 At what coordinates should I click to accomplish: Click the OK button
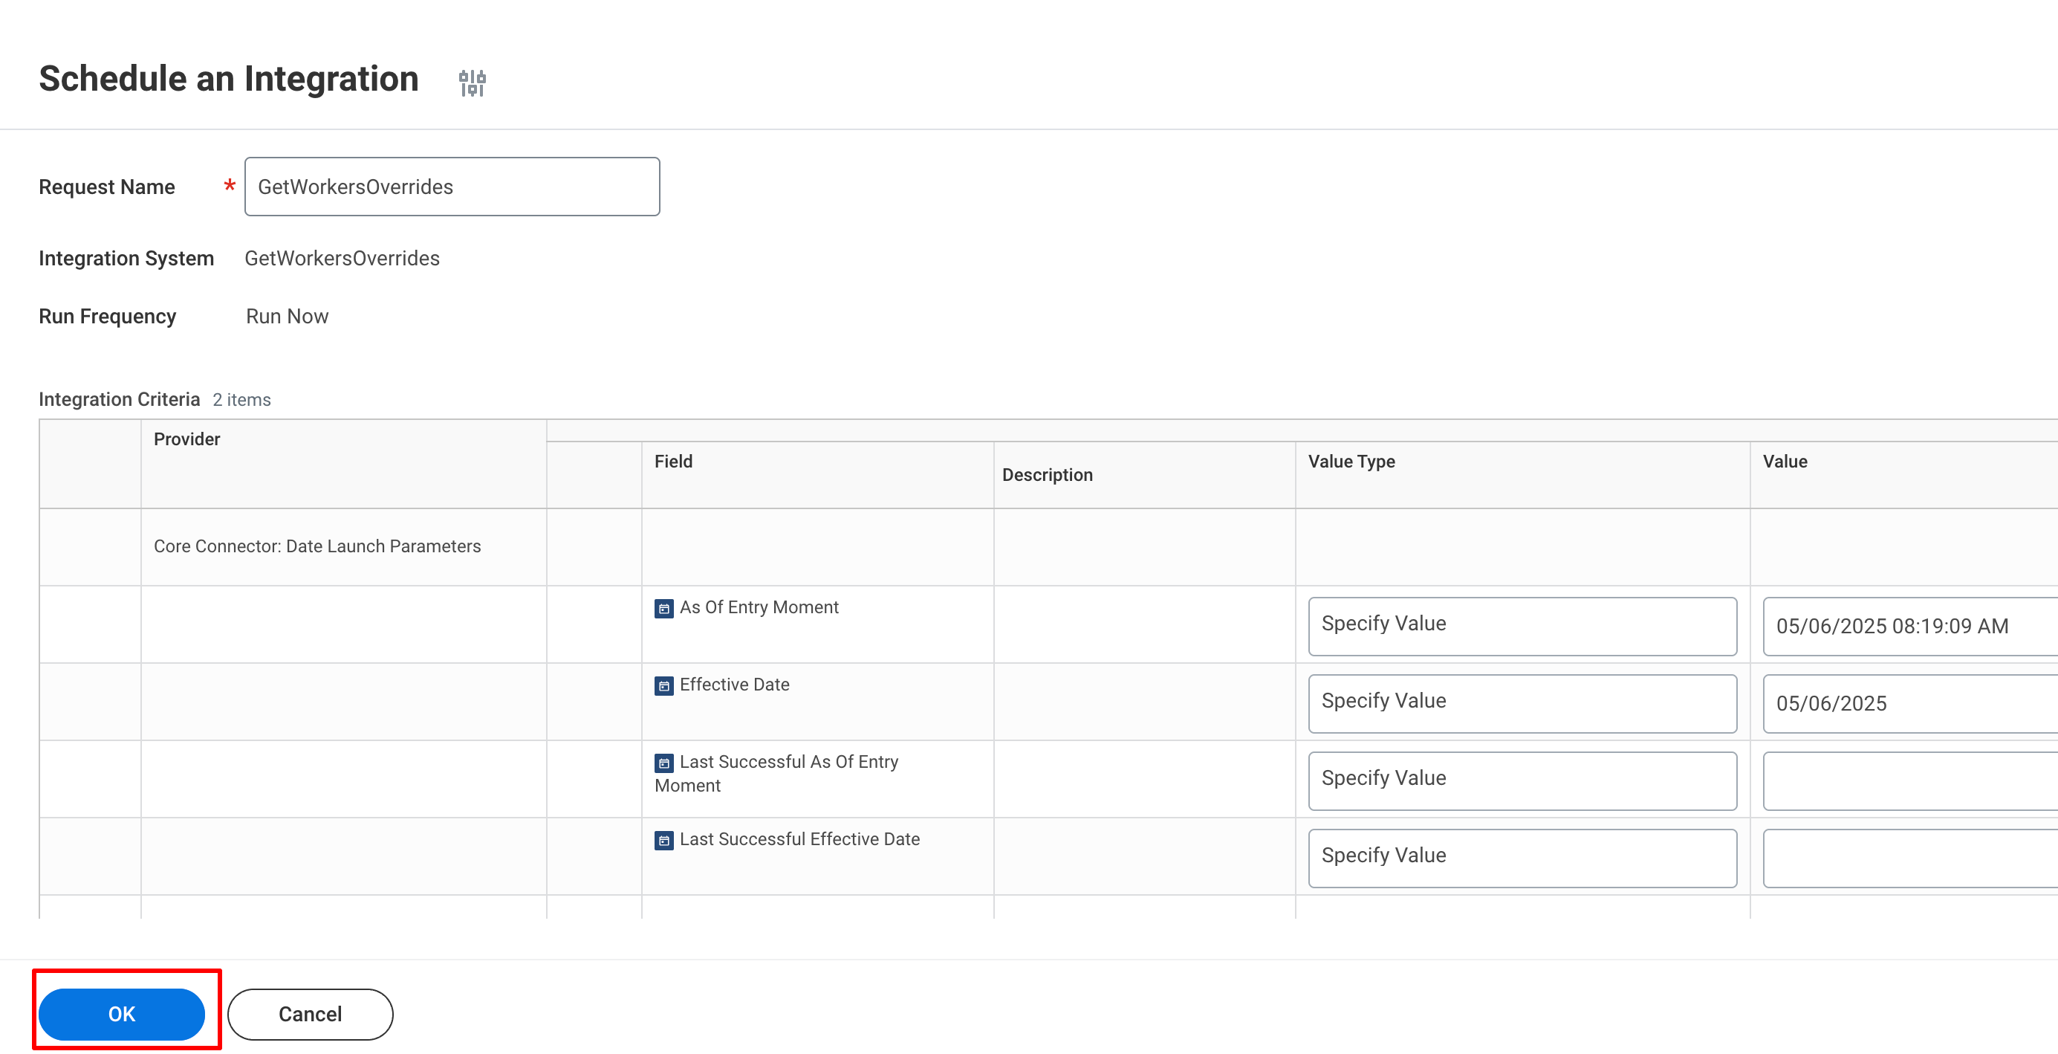click(121, 1013)
